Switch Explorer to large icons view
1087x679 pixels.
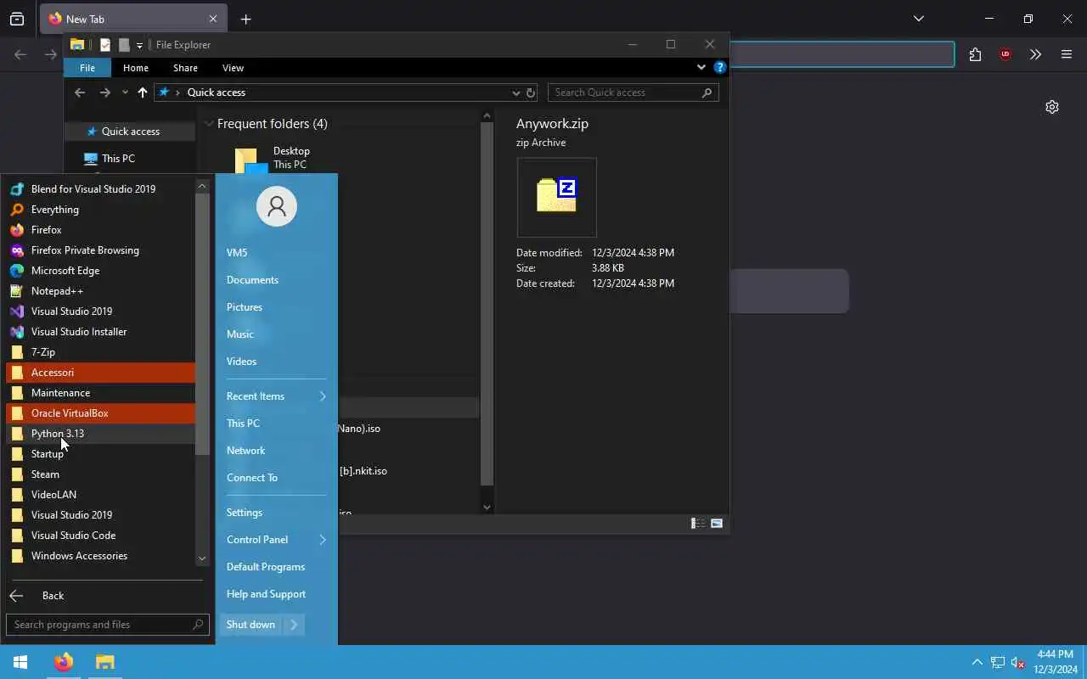(717, 524)
